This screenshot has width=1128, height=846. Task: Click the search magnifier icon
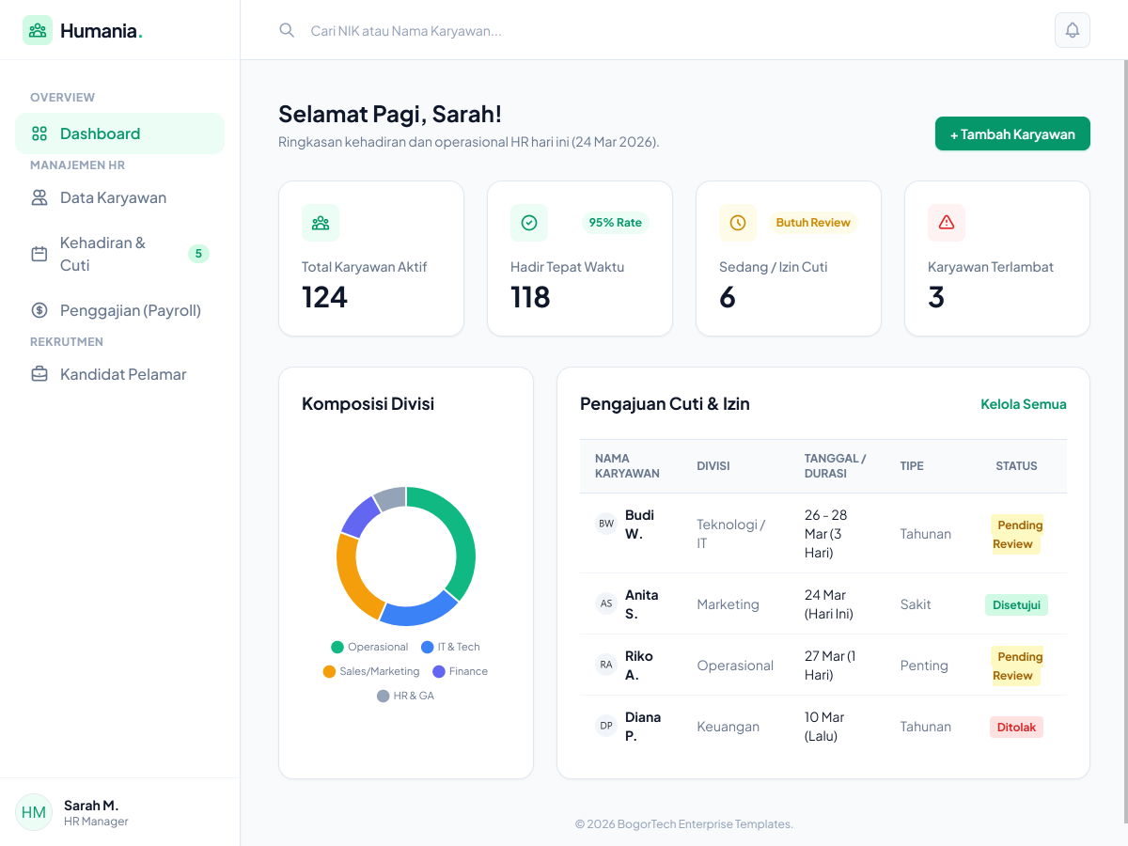[287, 30]
